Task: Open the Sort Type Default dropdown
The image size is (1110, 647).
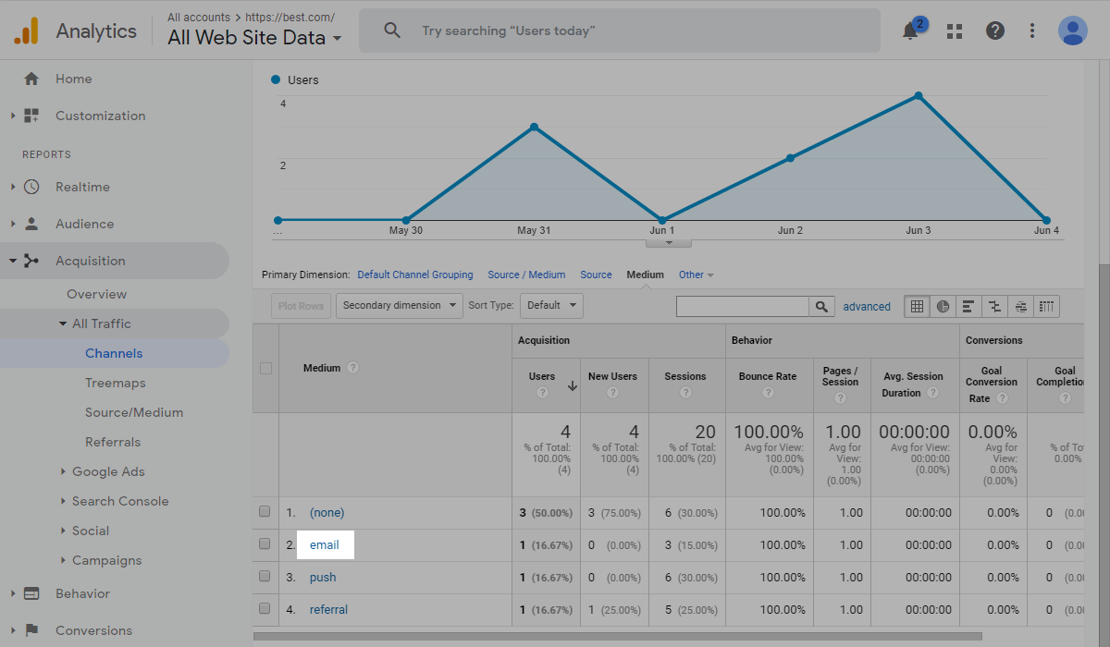Action: 551,305
